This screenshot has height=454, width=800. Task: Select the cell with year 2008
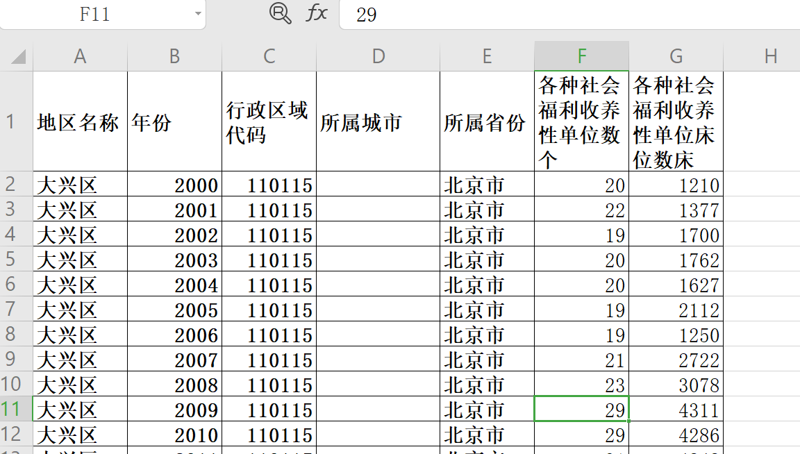point(174,384)
